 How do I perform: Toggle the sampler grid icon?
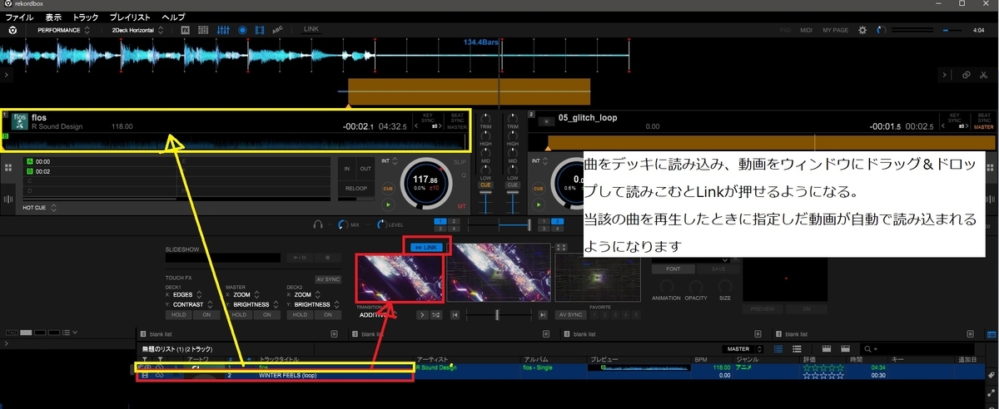click(x=204, y=30)
